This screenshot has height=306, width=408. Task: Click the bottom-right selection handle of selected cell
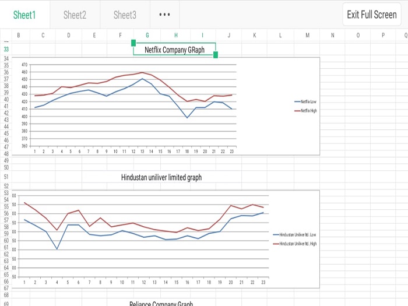216,55
